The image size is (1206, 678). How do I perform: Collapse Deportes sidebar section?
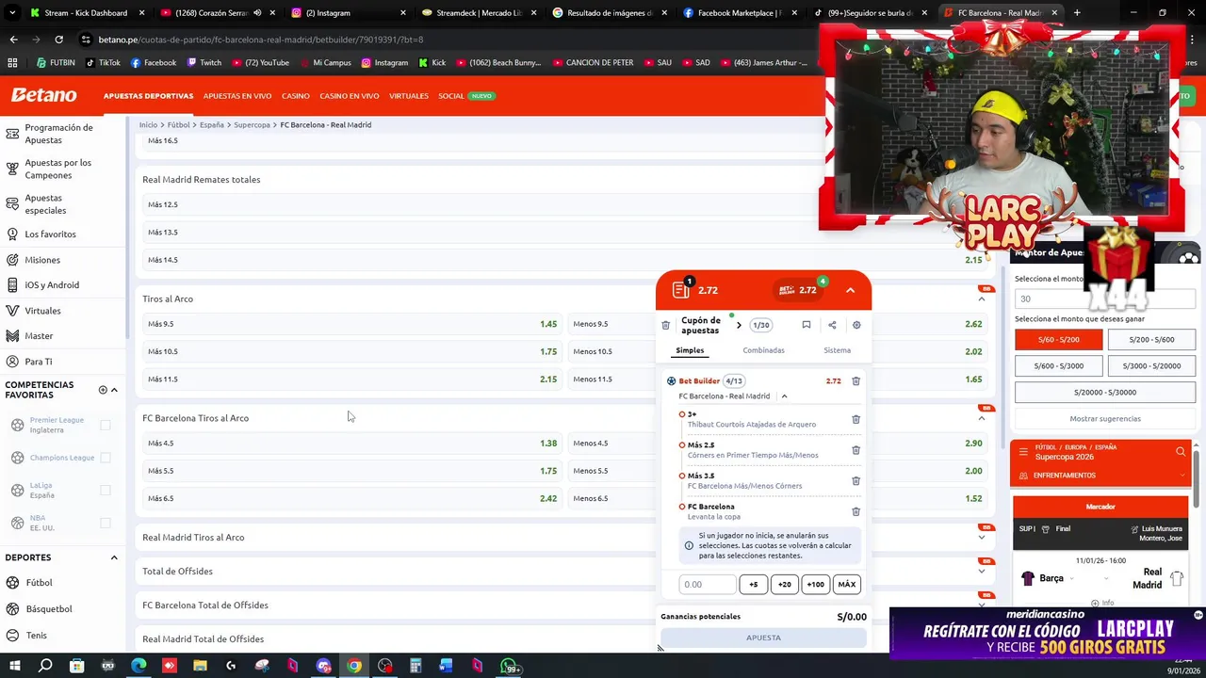(x=114, y=557)
